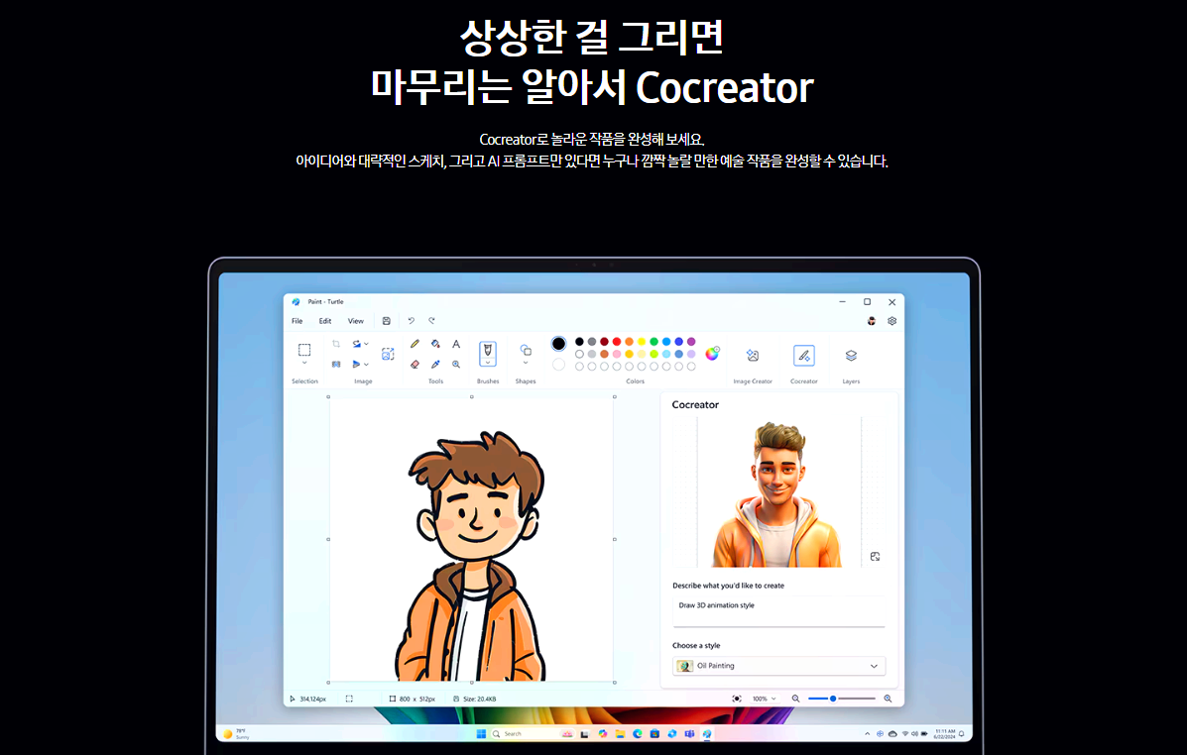
Task: Select the Eraser tool
Action: tap(414, 364)
